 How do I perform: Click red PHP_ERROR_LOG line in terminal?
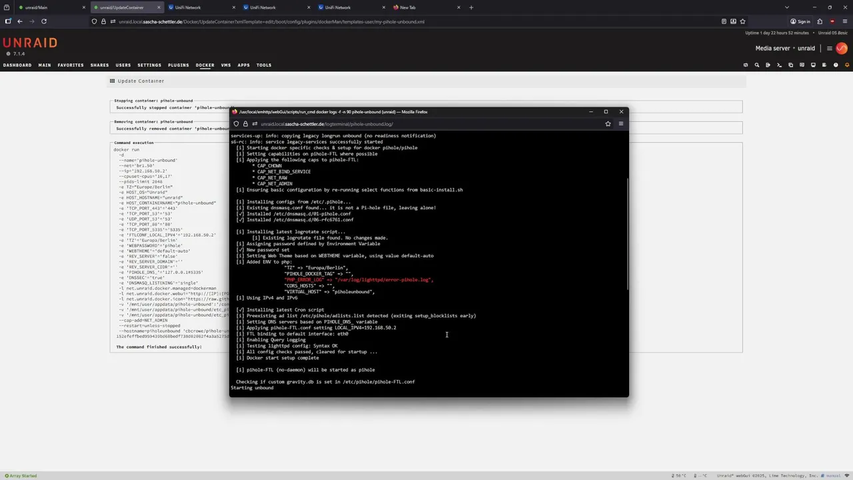tap(359, 280)
